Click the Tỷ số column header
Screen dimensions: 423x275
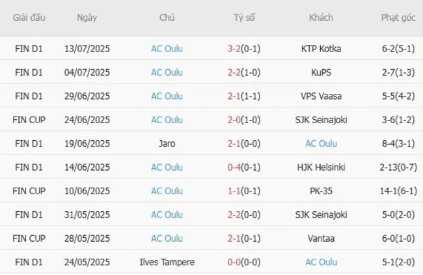[244, 18]
